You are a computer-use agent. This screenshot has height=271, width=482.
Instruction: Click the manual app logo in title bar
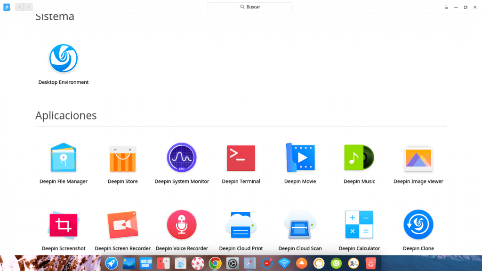click(7, 7)
